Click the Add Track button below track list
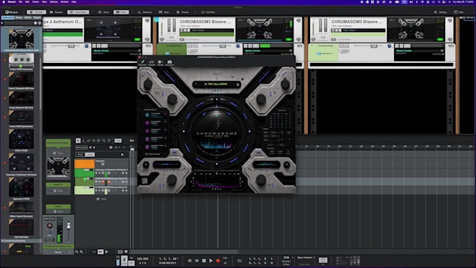476x268 pixels. (101, 199)
